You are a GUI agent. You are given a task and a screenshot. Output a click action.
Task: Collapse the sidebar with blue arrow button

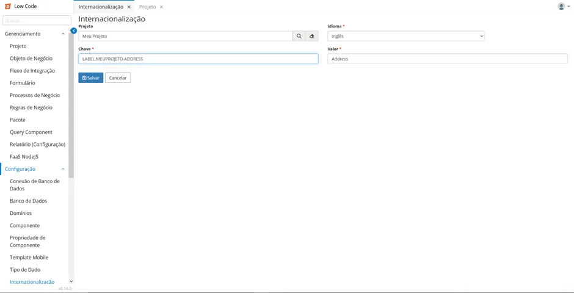click(73, 31)
